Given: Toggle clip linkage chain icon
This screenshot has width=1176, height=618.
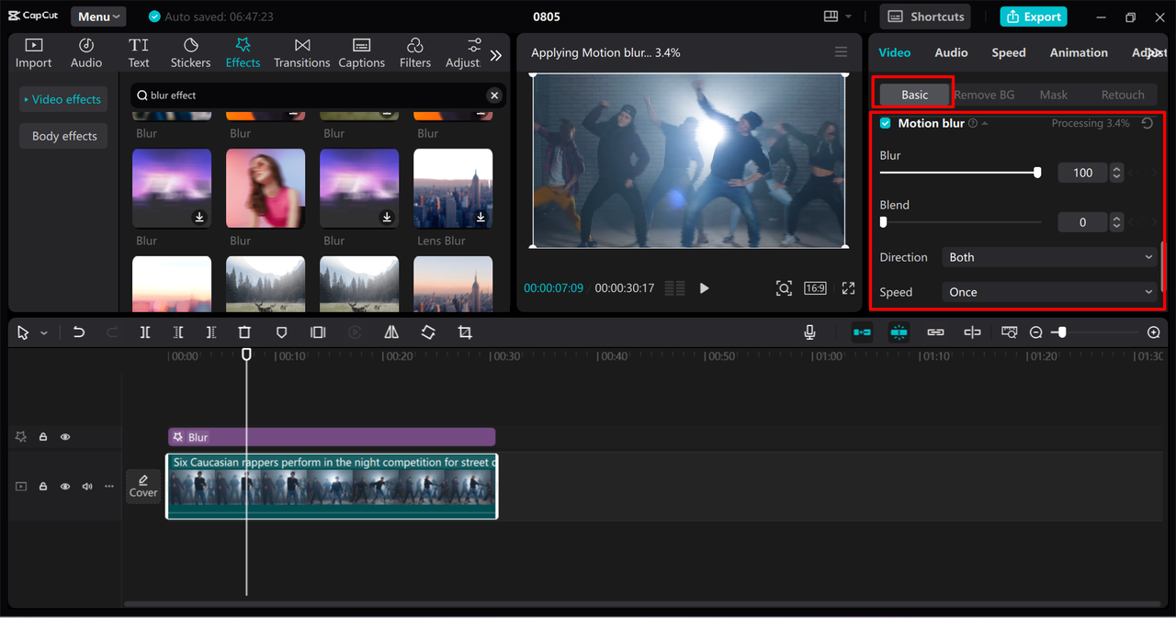Looking at the screenshot, I should 935,332.
